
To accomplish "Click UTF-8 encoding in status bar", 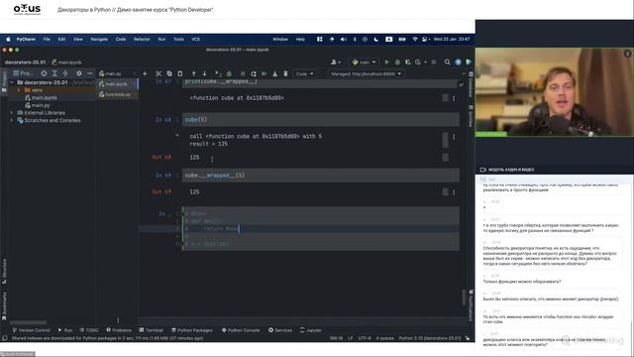I will 365,338.
